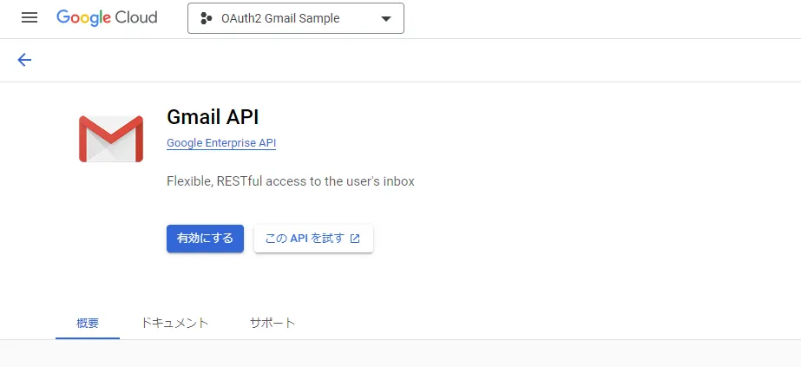Viewport: 801px width, 367px height.
Task: Click the Google Cloud logo
Action: (x=107, y=18)
